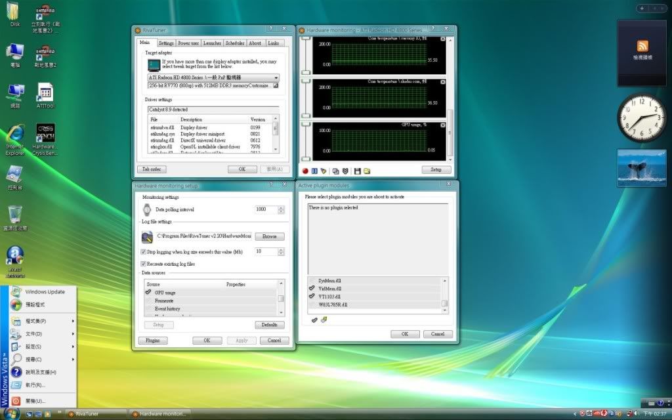672x420 pixels.
Task: Click Setup button in Hardware monitoring window
Action: tap(436, 170)
